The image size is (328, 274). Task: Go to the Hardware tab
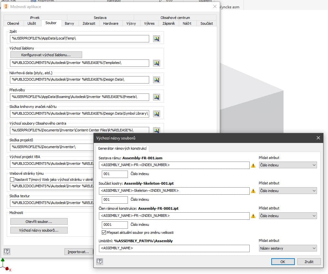(x=111, y=23)
